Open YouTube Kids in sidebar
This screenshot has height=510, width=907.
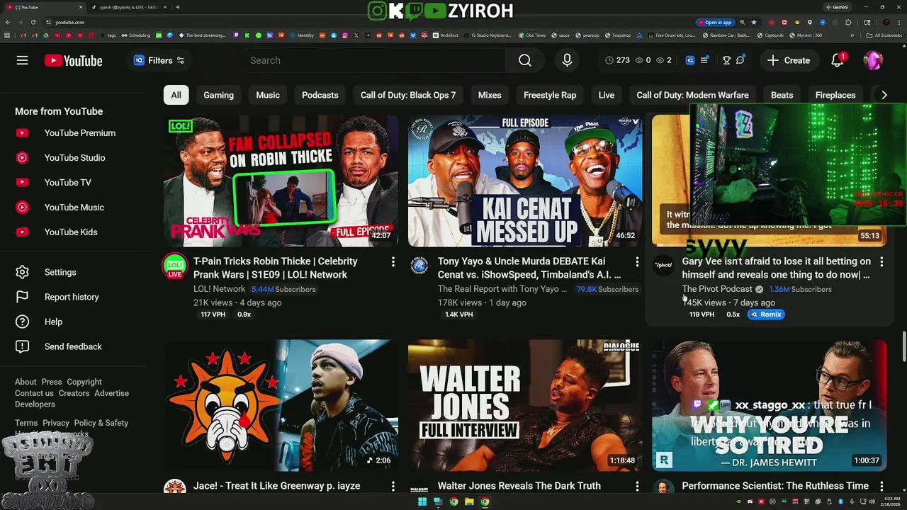pyautogui.click(x=72, y=232)
